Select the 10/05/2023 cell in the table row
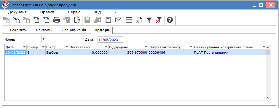 pyautogui.click(x=16, y=53)
